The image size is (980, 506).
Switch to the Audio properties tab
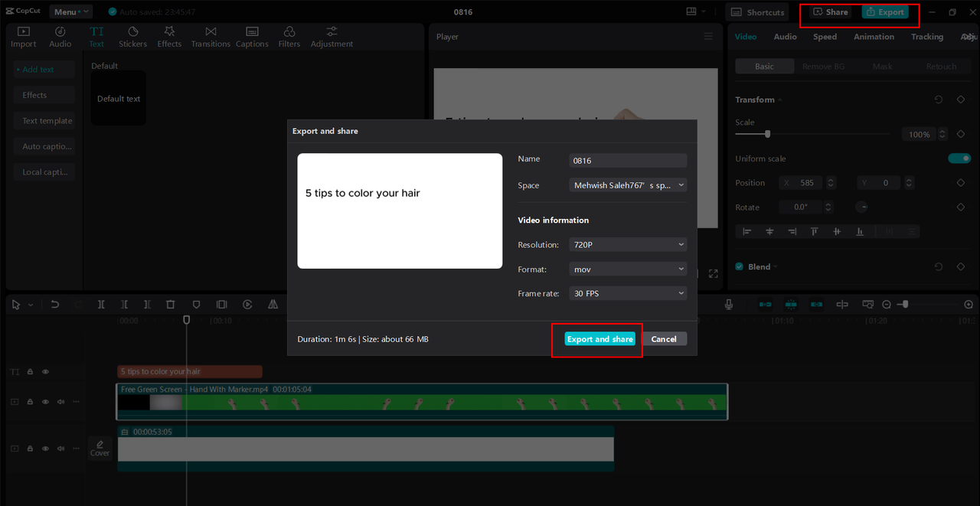click(785, 37)
